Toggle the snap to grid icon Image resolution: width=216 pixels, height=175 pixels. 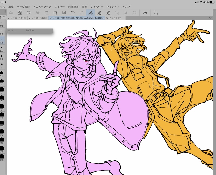pos(108,13)
